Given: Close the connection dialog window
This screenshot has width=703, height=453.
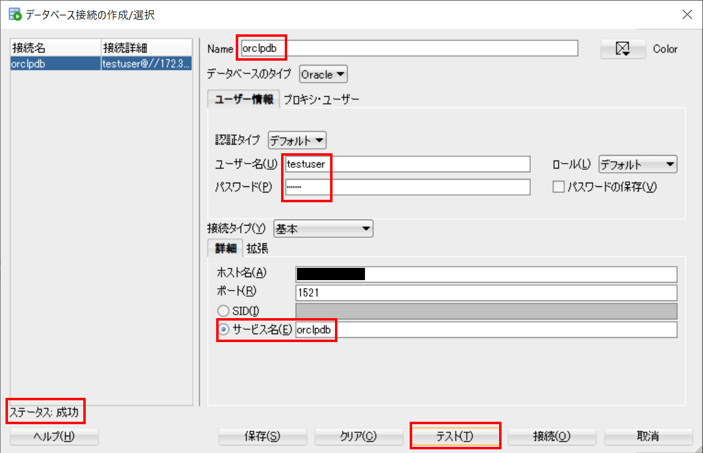Looking at the screenshot, I should [687, 14].
